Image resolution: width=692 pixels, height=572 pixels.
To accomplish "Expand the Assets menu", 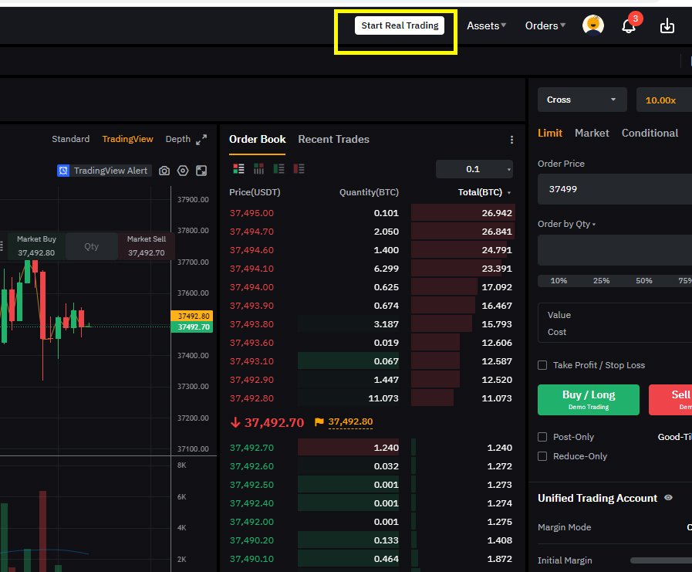I will (486, 25).
